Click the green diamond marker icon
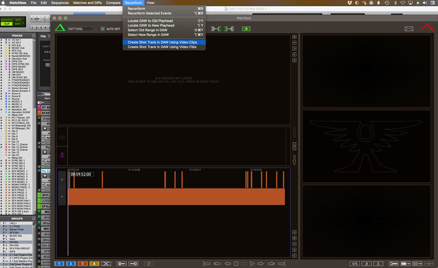This screenshot has height=268, width=438. (246, 29)
